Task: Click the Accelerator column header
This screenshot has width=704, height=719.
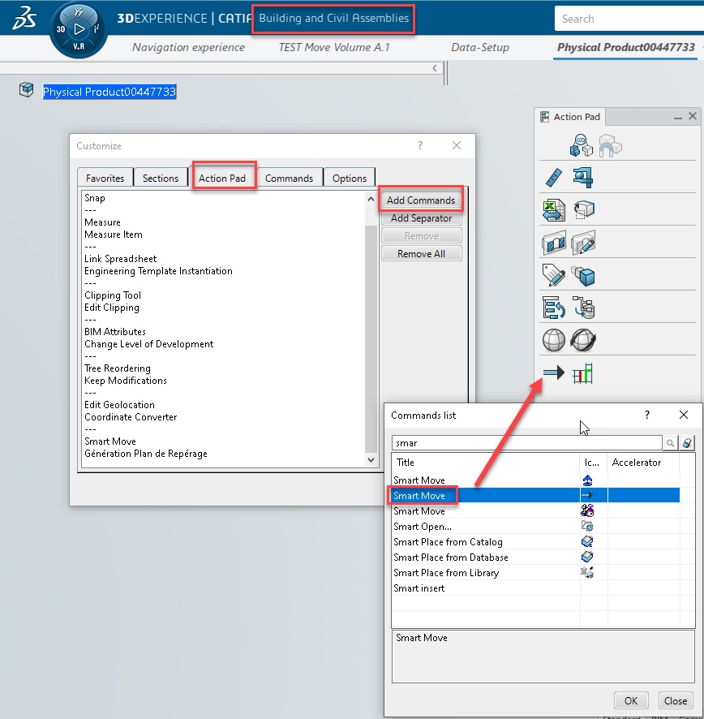Action: pyautogui.click(x=643, y=463)
